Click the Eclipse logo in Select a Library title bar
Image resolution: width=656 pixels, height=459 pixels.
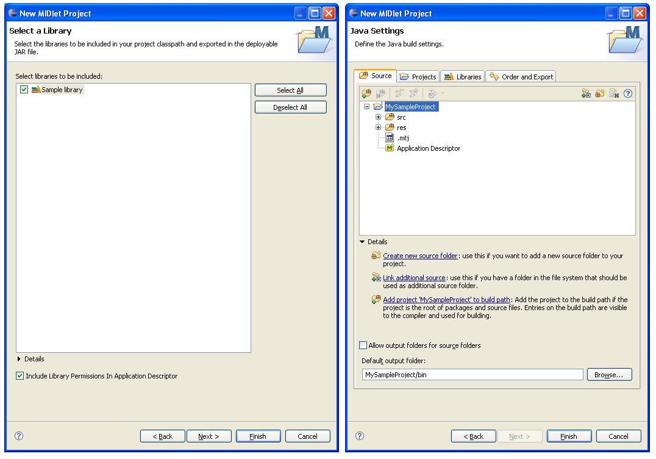coord(13,13)
